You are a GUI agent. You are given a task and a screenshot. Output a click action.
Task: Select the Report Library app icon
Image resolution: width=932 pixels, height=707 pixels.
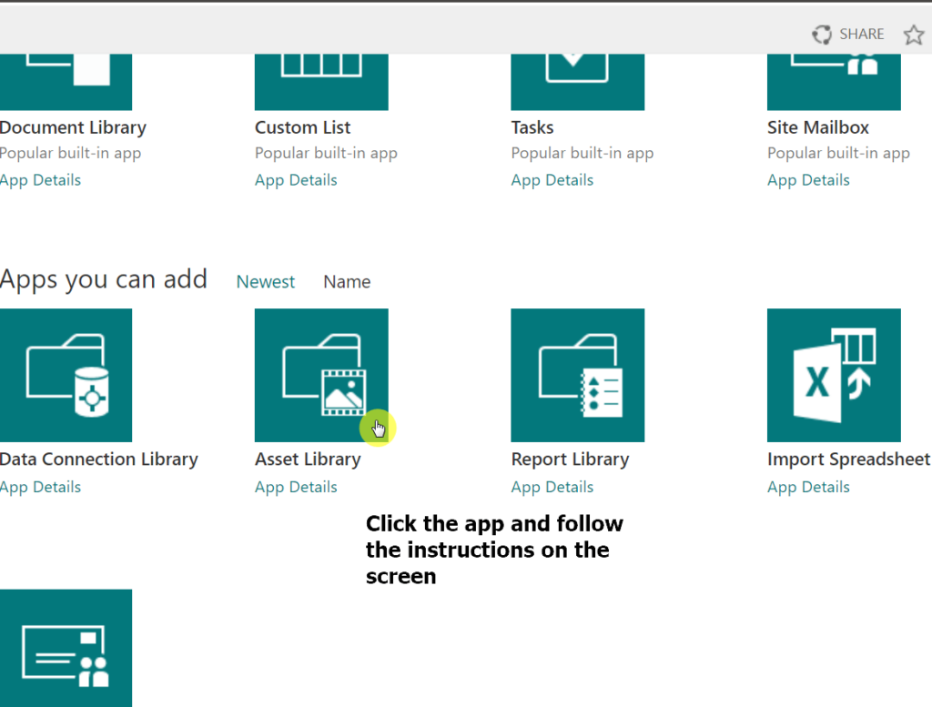578,375
